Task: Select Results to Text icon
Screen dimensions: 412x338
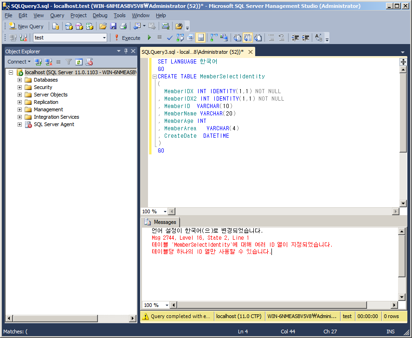Action: click(x=237, y=38)
